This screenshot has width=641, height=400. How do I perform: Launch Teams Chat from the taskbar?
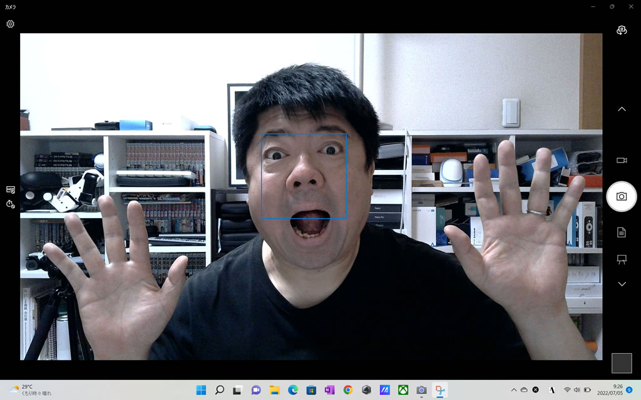tap(256, 390)
